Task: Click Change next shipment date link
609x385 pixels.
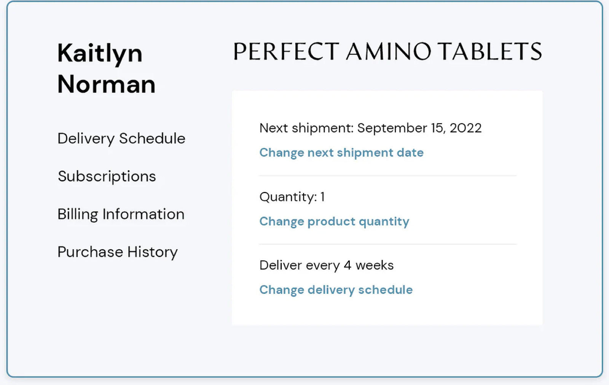Action: tap(341, 153)
